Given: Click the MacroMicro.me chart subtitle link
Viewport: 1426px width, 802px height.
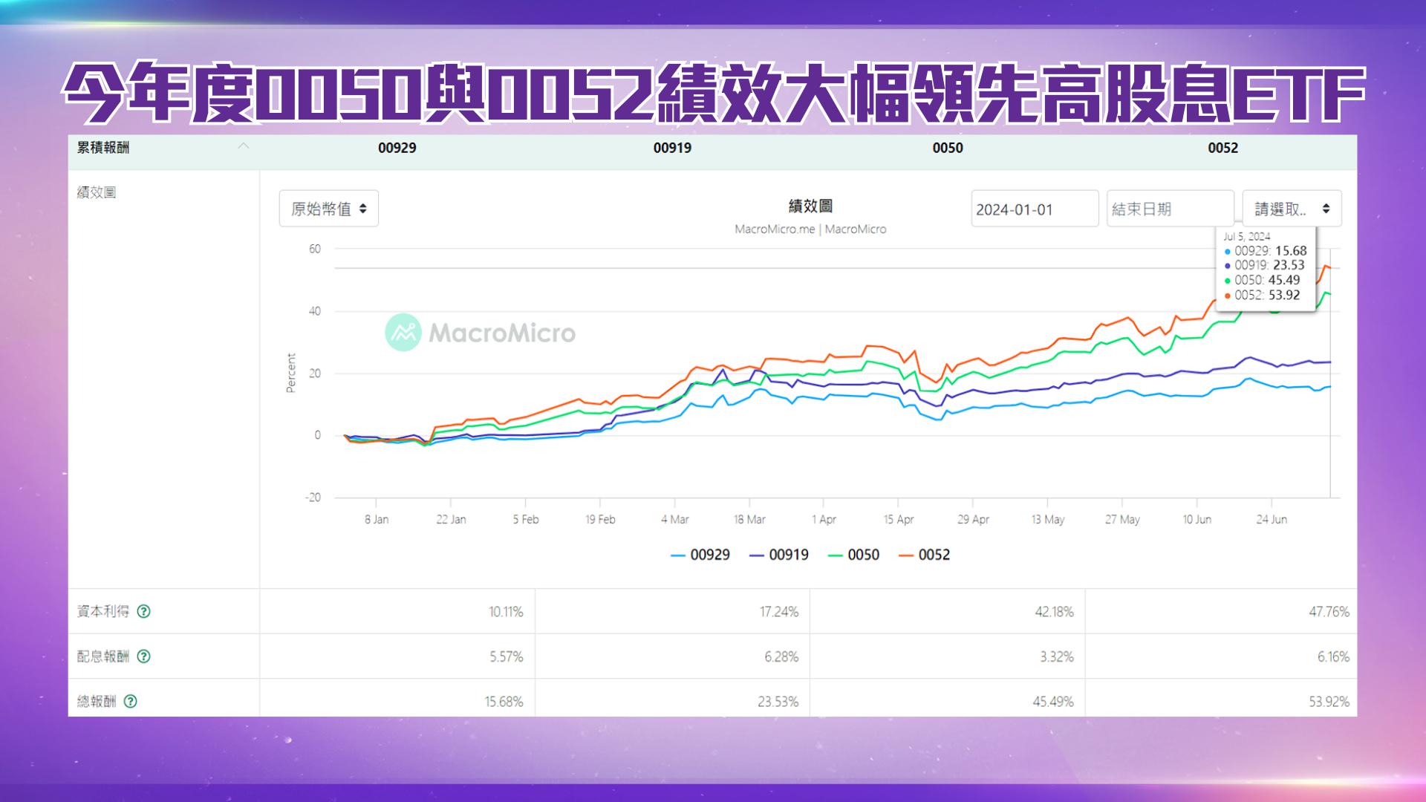Looking at the screenshot, I should pyautogui.click(x=774, y=229).
